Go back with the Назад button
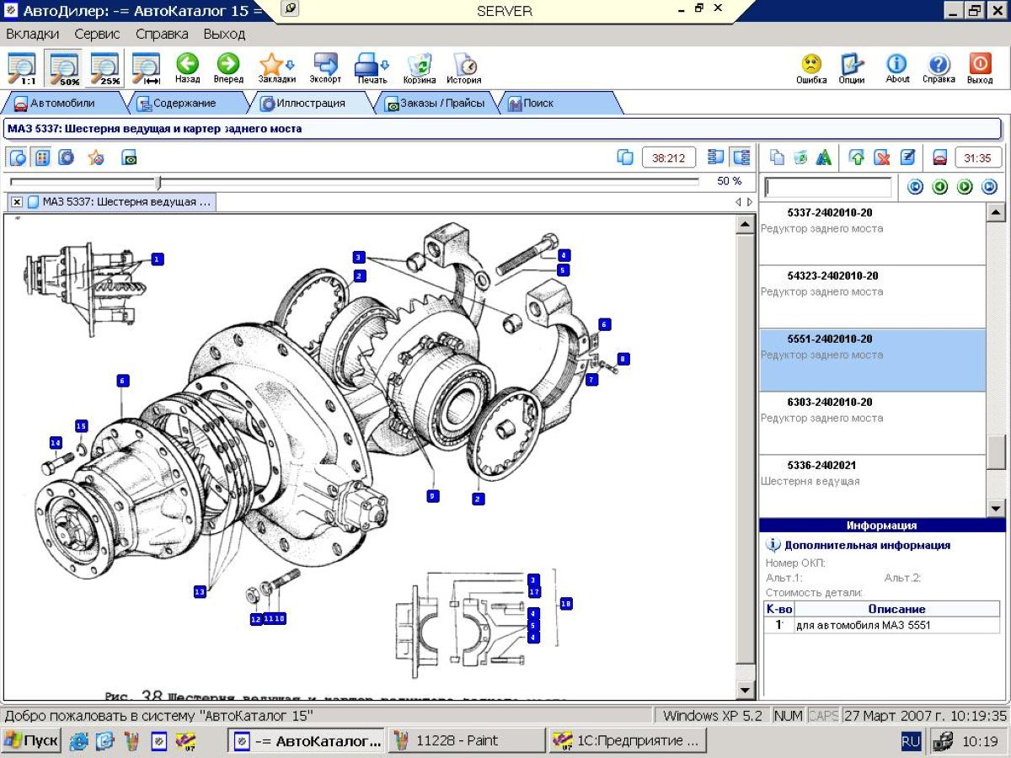The image size is (1011, 758). point(187,67)
